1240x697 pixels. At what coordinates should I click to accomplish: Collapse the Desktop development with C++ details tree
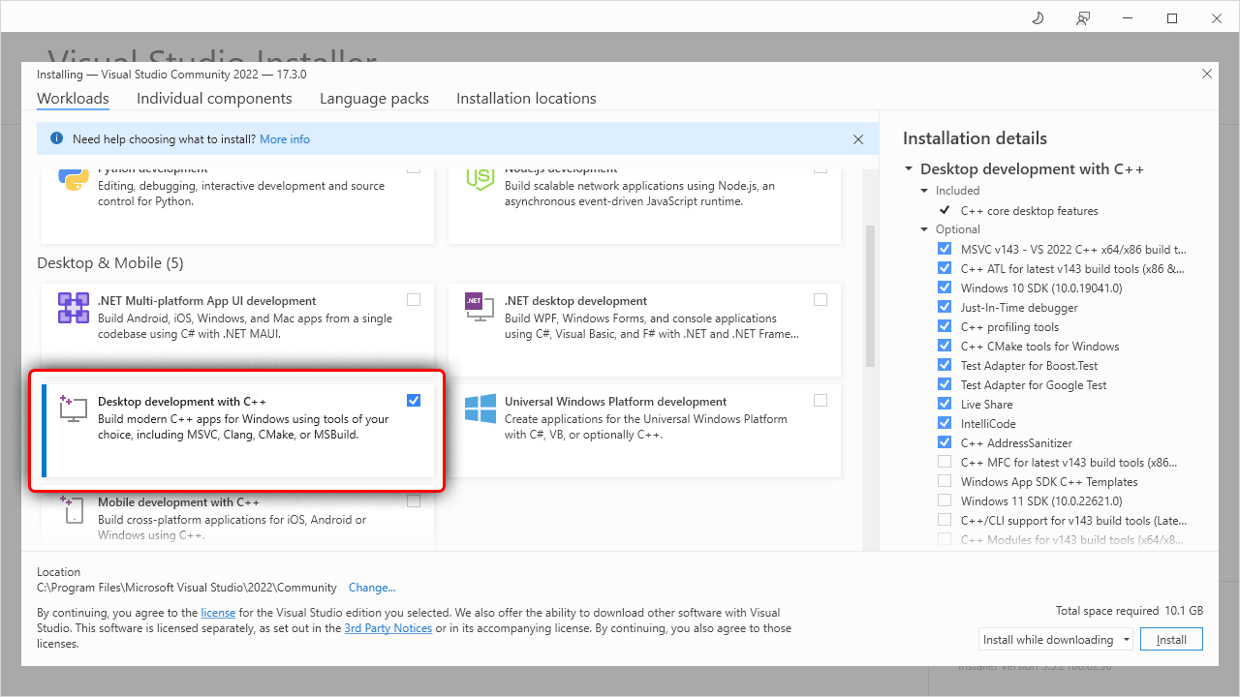(x=909, y=169)
